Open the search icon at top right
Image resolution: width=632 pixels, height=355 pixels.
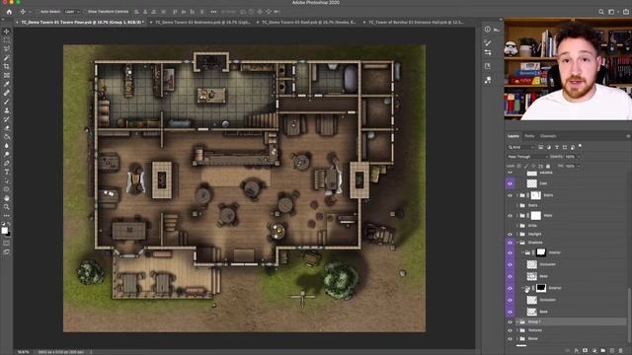coord(601,12)
